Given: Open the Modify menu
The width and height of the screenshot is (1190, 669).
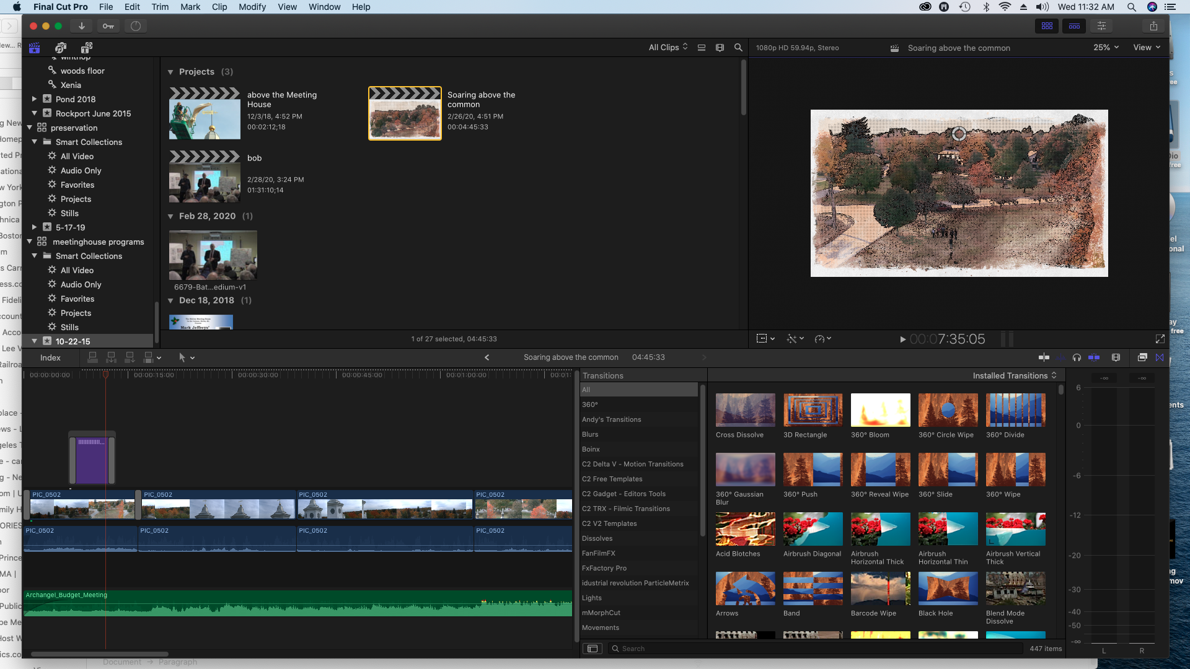Looking at the screenshot, I should click(x=252, y=7).
